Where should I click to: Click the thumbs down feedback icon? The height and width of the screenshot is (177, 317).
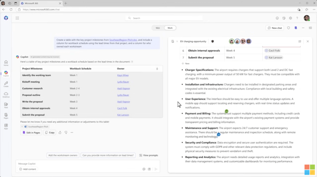[66, 133]
